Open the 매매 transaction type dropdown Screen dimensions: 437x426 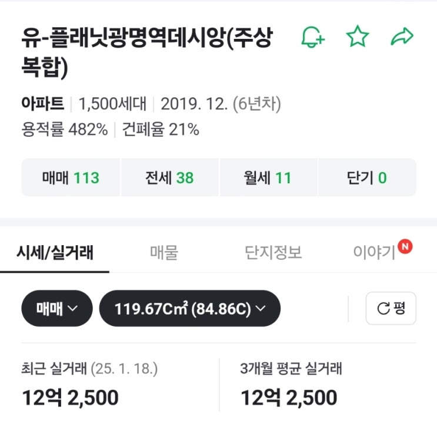tap(57, 308)
